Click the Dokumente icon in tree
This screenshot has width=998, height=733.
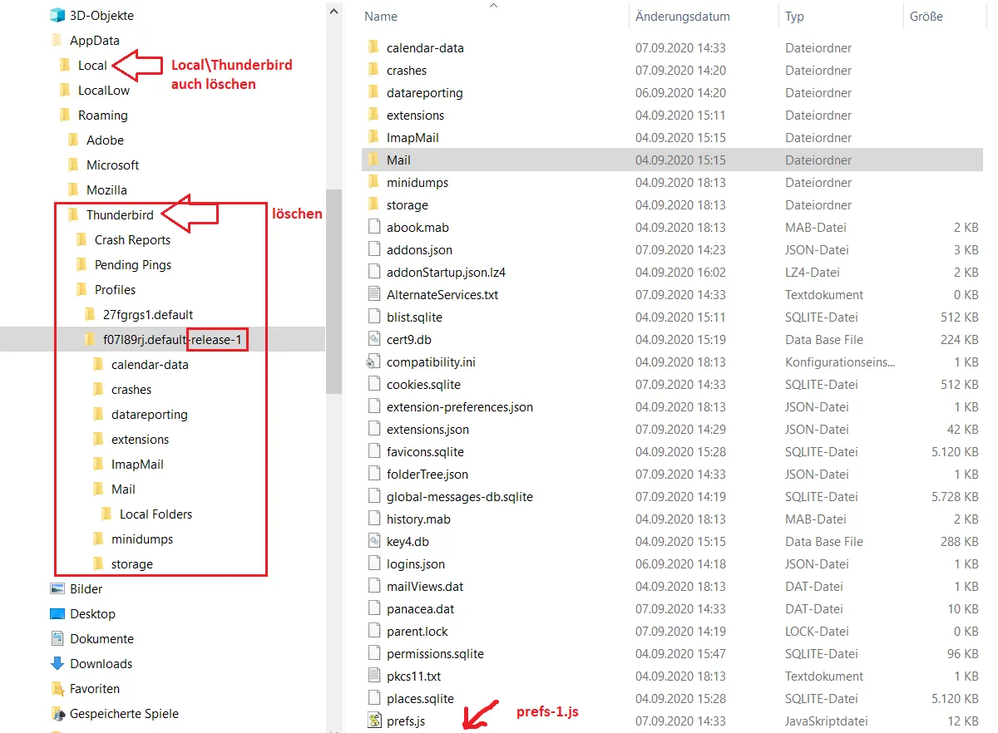tap(57, 638)
